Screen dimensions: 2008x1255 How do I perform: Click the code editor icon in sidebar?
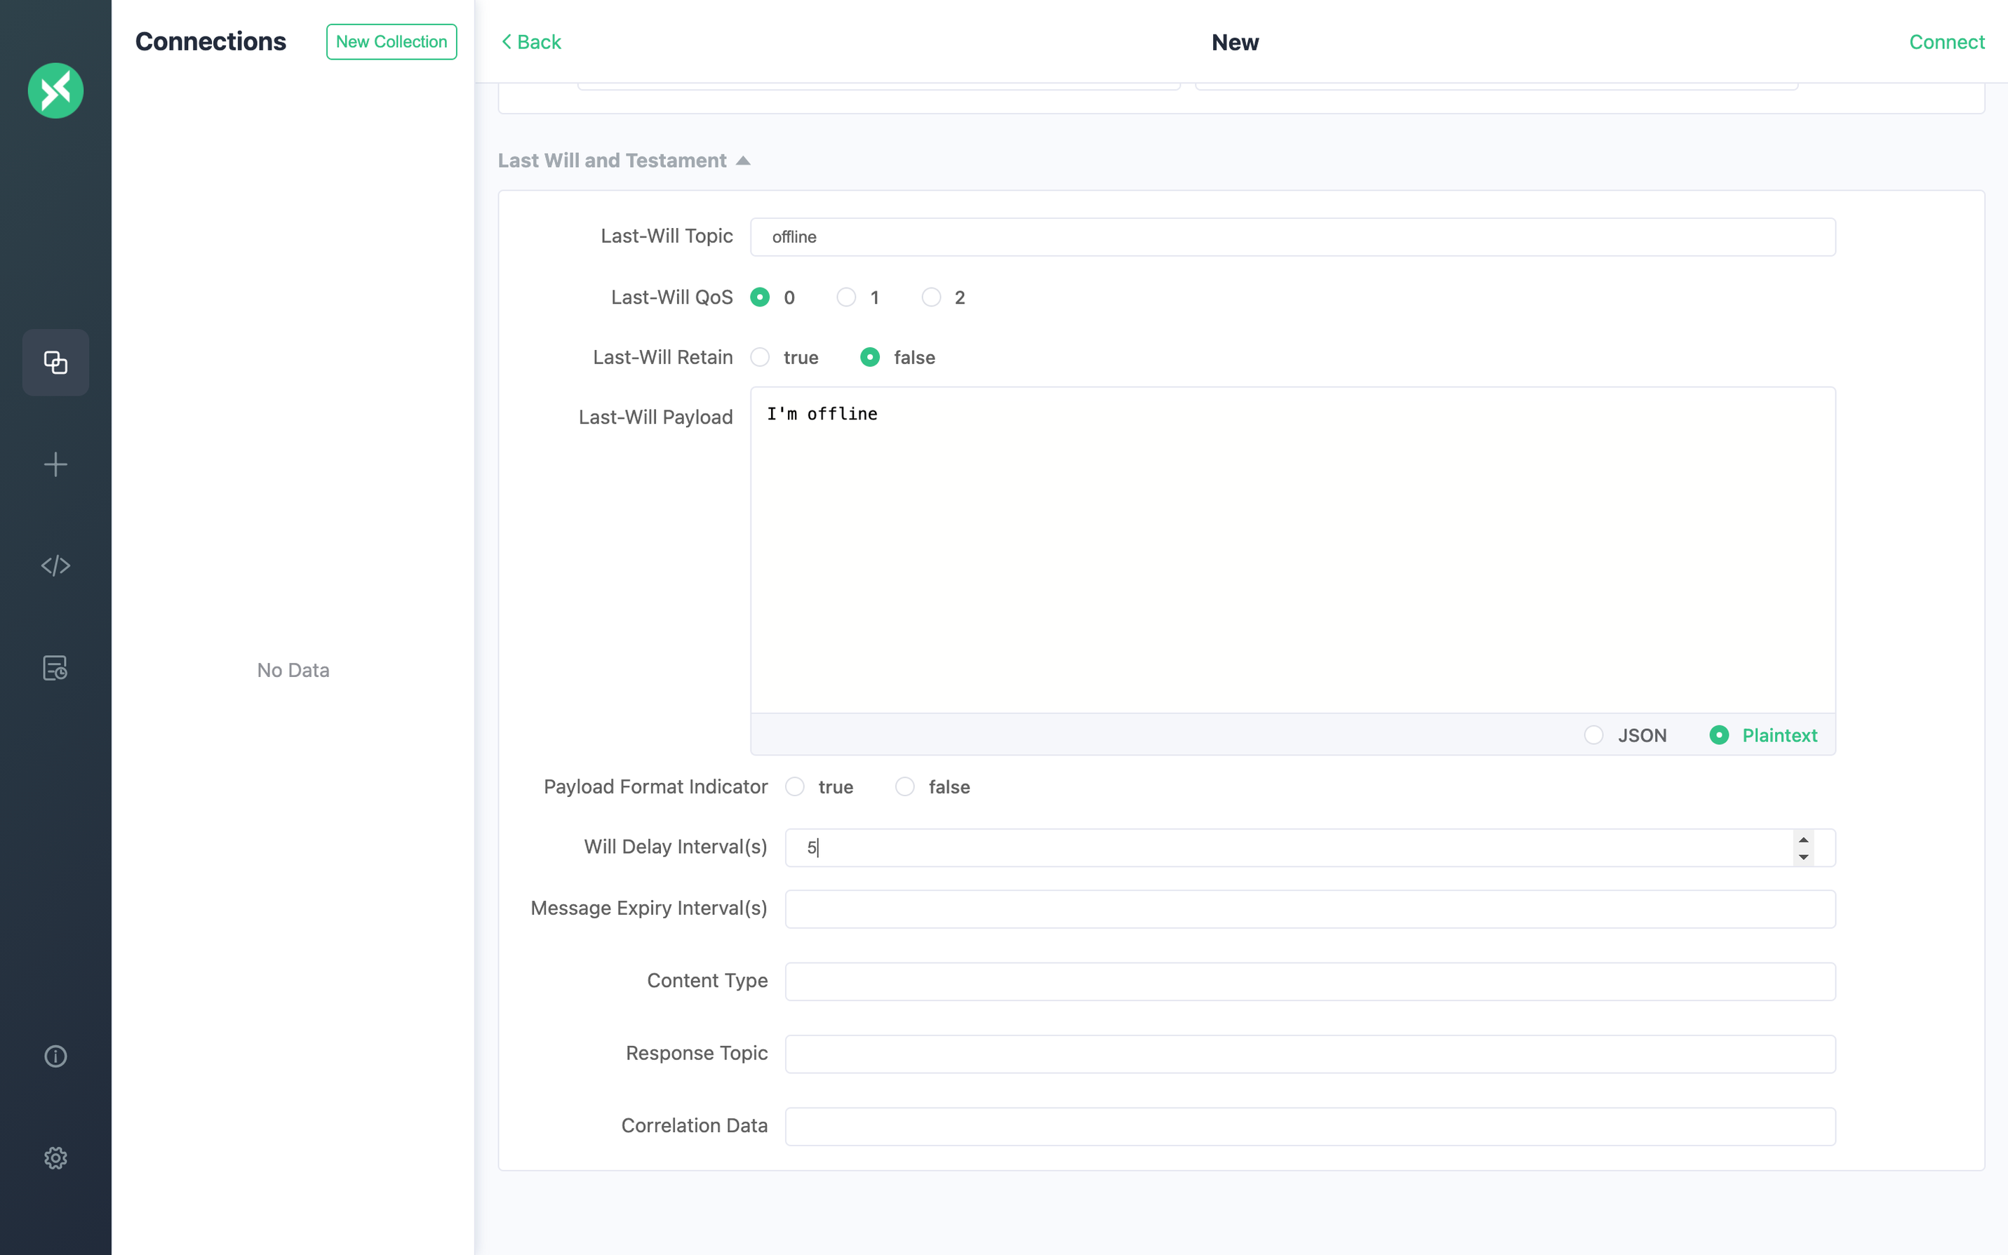55,565
